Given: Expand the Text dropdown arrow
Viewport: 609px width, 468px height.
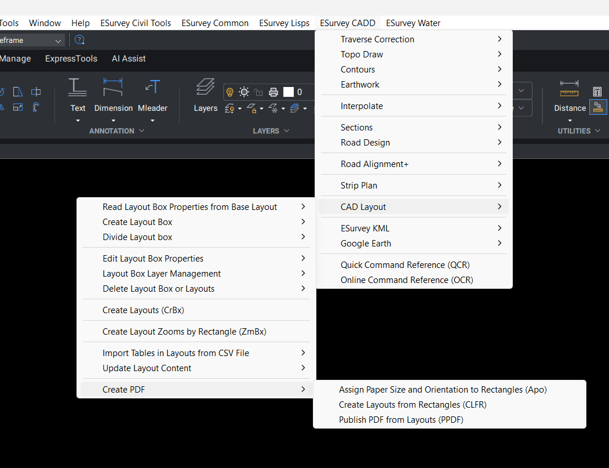Looking at the screenshot, I should 78,121.
